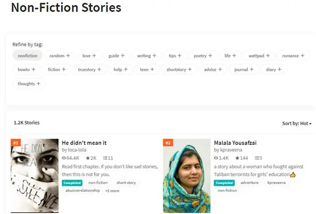Screen dimensions: 316x214
Task: Open the 'Malala Yousafzai' story title
Action: [x=235, y=142]
